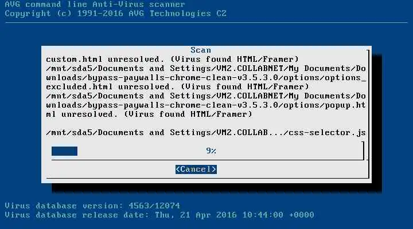This screenshot has width=413, height=229.
Task: Click the Virus database release date line
Action: [x=159, y=215]
